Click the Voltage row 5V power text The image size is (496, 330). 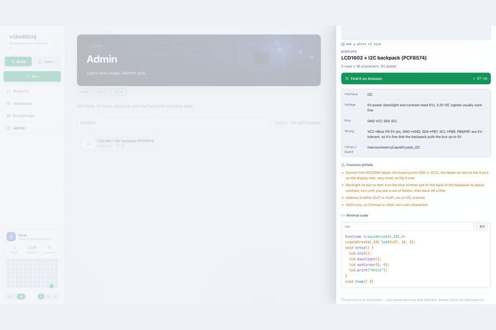(x=425, y=108)
